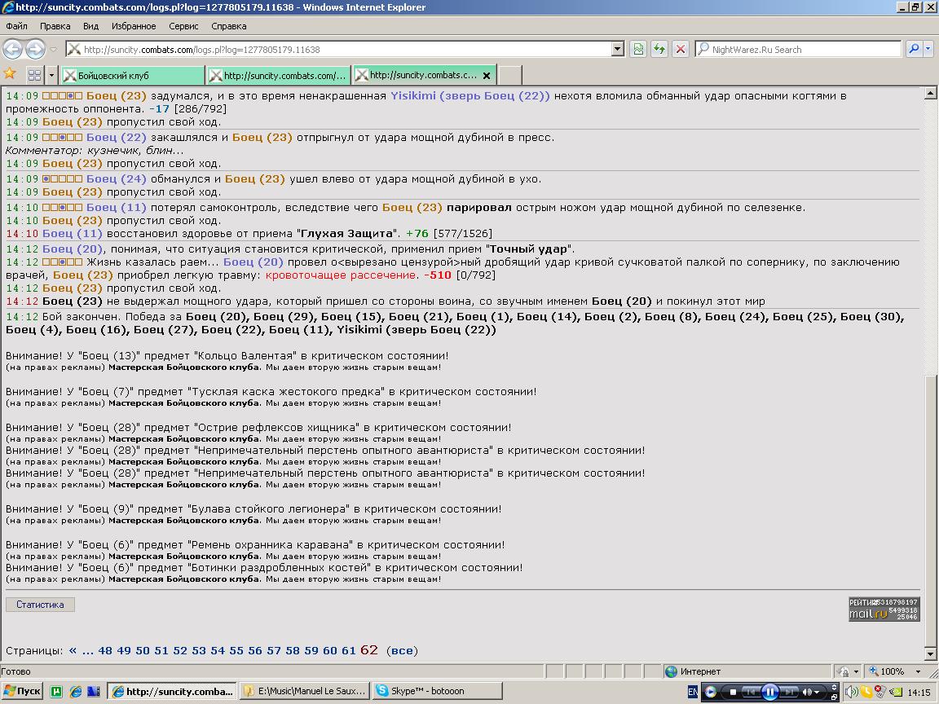939x704 pixels.
Task: Open the recent pages arrow beside Forward
Action: pos(53,49)
